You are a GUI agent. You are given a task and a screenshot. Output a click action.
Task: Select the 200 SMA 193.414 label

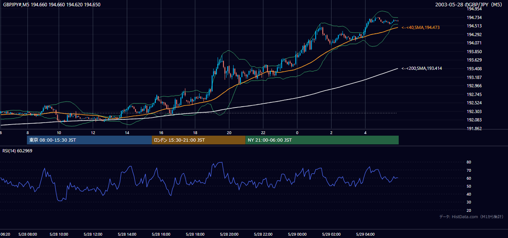[x=422, y=69]
